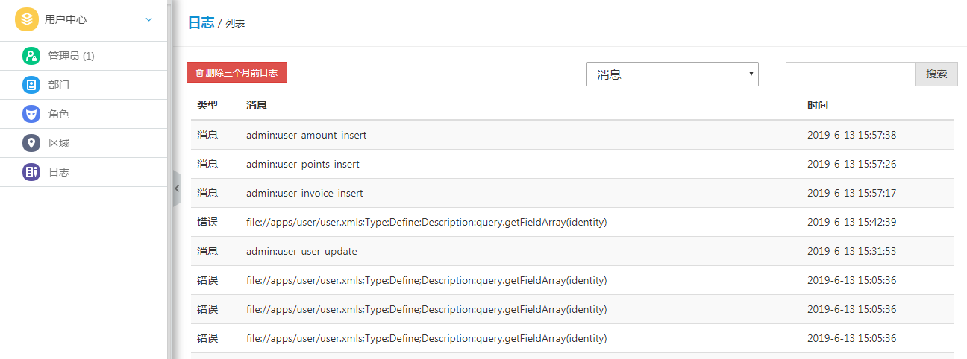Click the 时间 column header
Viewport: 967px width, 359px height.
click(818, 105)
